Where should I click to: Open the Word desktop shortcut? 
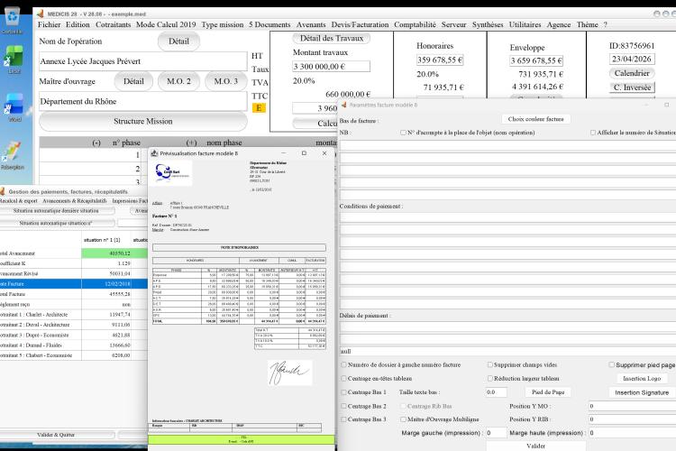pos(14,105)
